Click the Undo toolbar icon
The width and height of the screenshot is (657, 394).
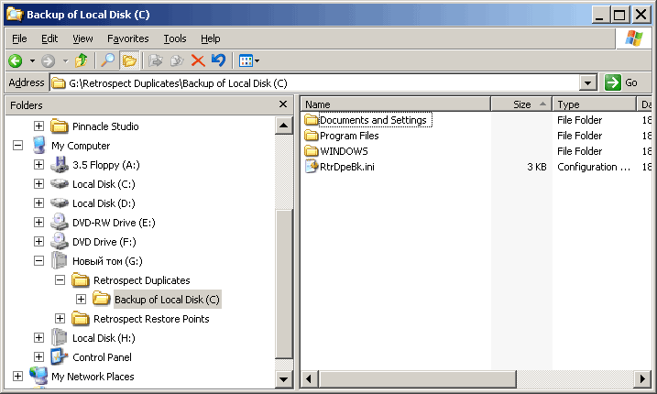click(218, 60)
